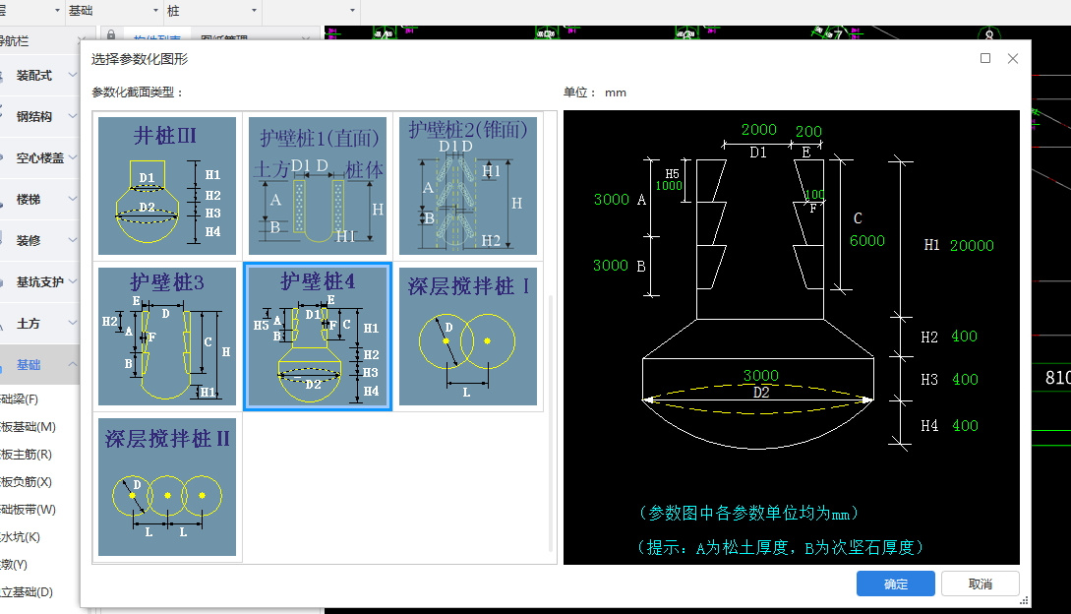This screenshot has height=614, width=1071.
Task: Edit the H1 value 20000
Action: click(x=972, y=245)
